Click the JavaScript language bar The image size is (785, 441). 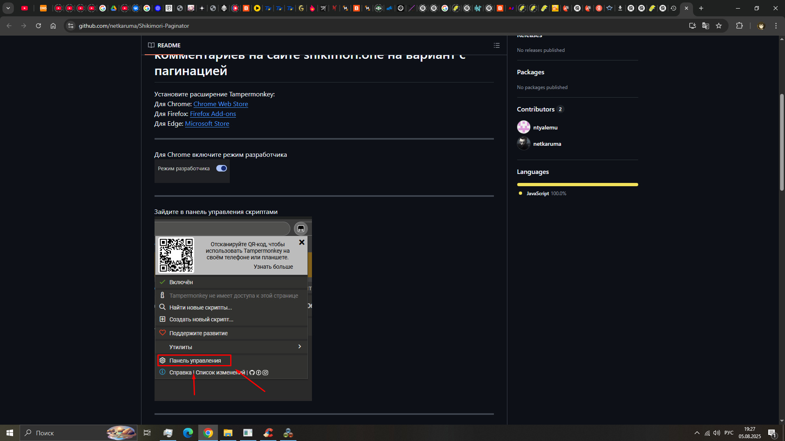click(x=577, y=185)
